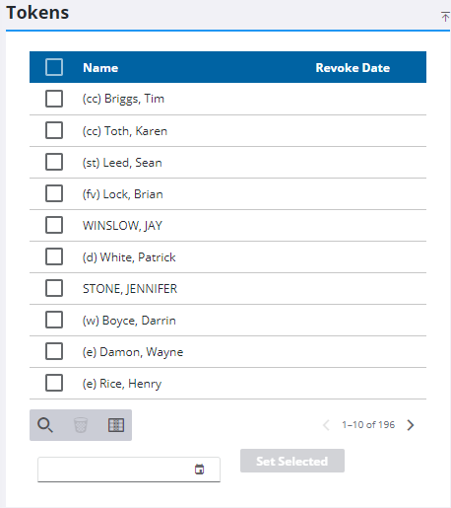Collapse the Tokens panel arrow icon

[x=445, y=16]
